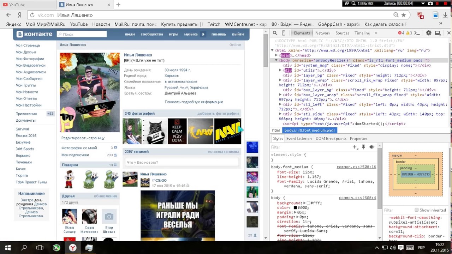
Task: Tick the Show inherited checkbox
Action: 416,210
